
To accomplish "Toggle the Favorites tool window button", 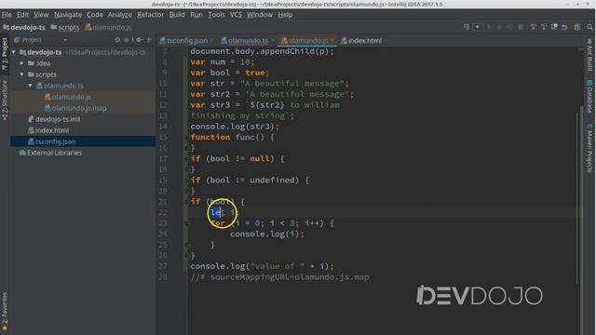I will point(5,311).
